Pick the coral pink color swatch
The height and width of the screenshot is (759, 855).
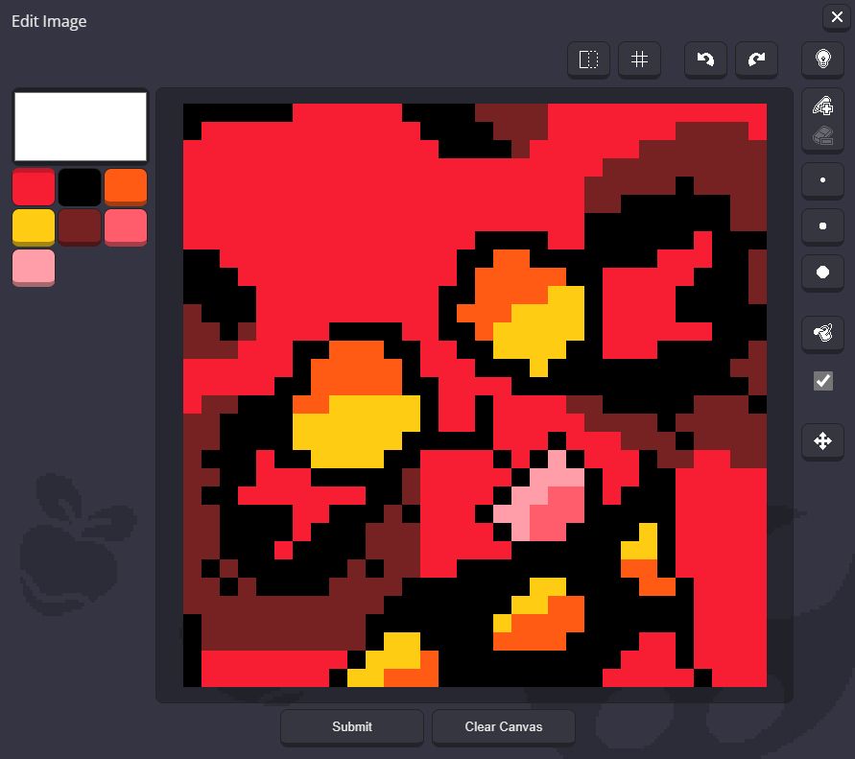pos(126,226)
